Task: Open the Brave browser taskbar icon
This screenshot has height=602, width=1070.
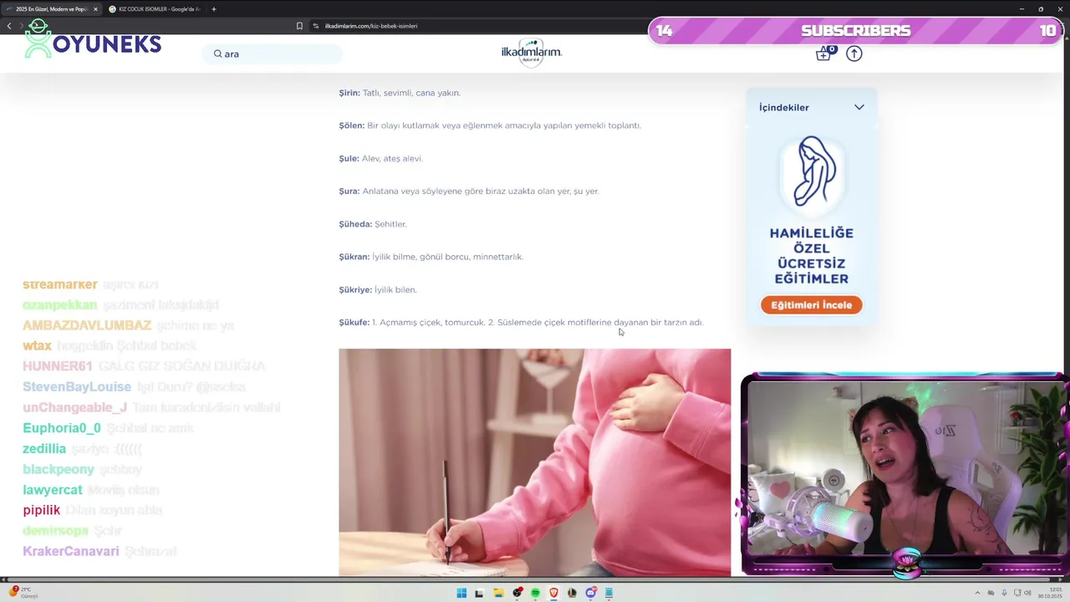Action: [554, 593]
